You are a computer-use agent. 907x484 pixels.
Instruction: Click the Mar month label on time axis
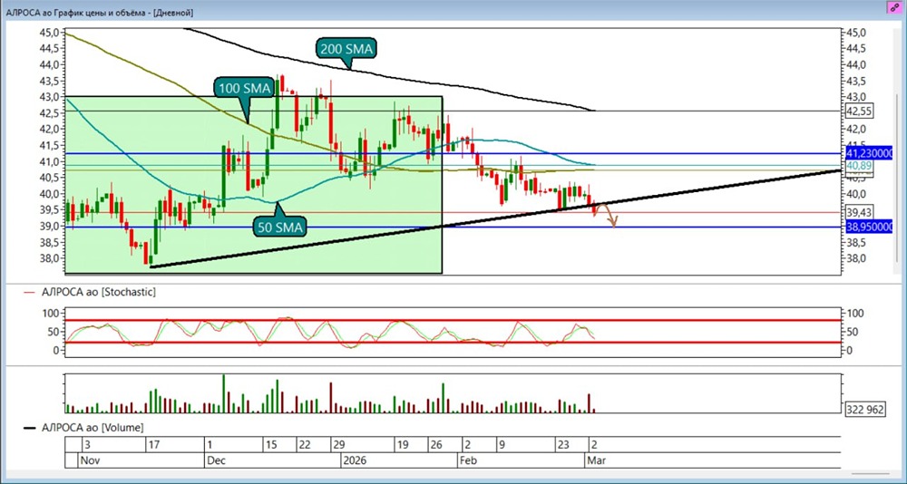[x=597, y=460]
